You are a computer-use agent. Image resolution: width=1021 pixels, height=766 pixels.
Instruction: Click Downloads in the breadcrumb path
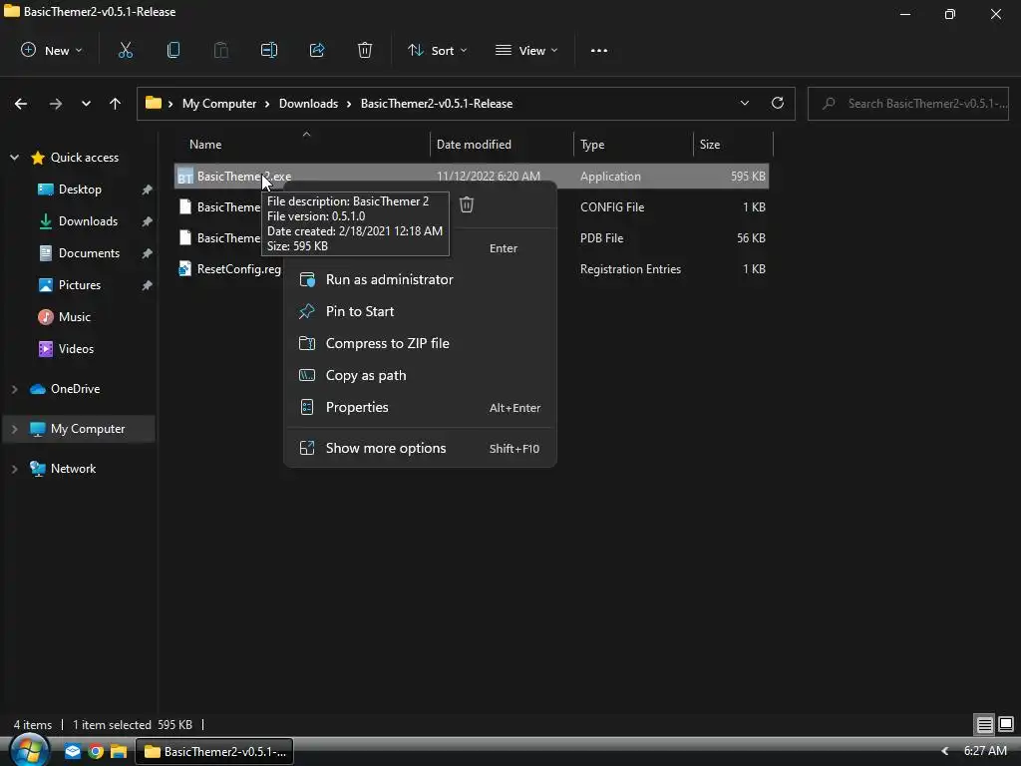308,104
